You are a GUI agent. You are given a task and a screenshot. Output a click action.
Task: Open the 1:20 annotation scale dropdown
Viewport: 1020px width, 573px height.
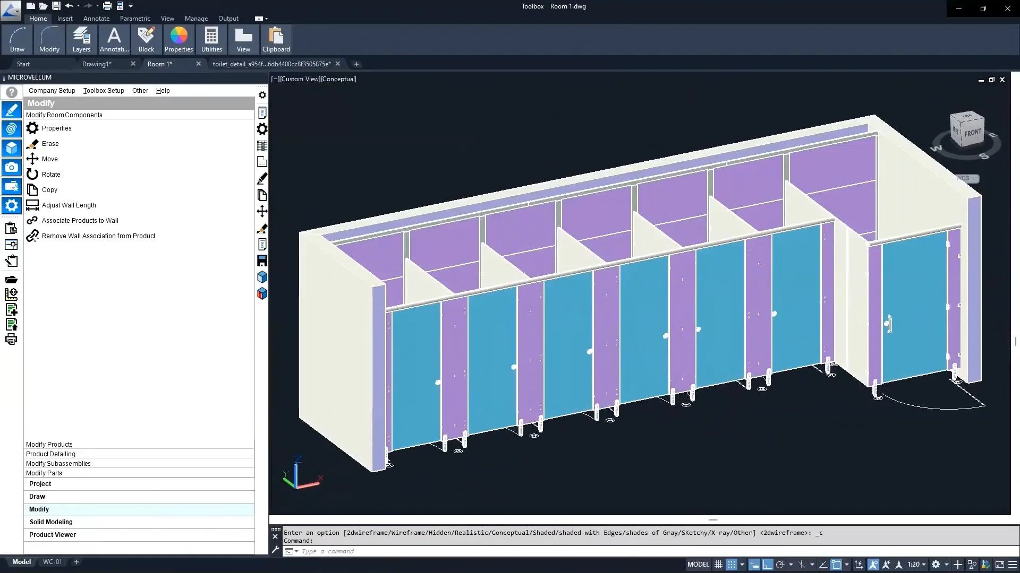[x=916, y=564]
